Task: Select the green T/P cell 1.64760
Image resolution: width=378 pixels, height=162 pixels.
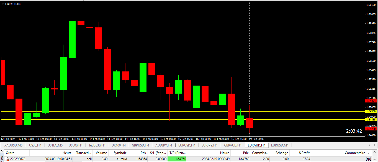Action: click(x=177, y=159)
